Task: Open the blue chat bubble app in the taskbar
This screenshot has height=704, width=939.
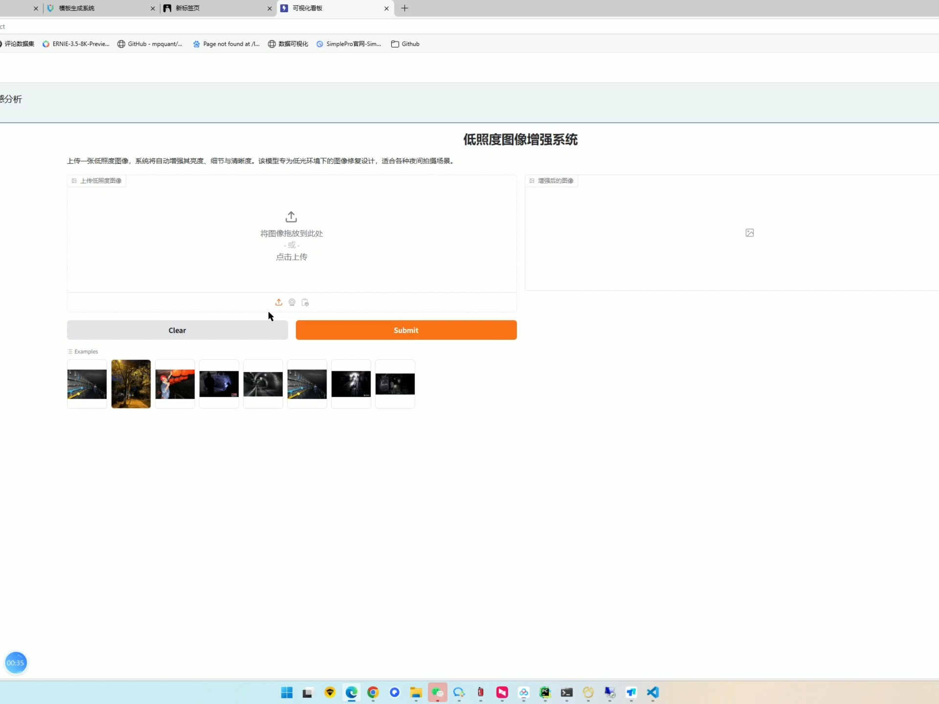Action: [459, 692]
